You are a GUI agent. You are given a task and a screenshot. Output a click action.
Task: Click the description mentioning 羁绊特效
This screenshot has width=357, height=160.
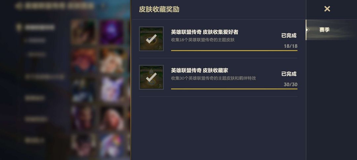pyautogui.click(x=213, y=78)
